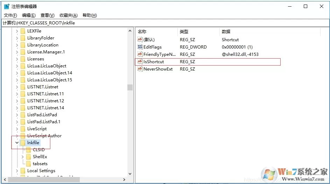This screenshot has width=330, height=184.
Task: Click the lnkfile folder icon
Action: pyautogui.click(x=23, y=143)
